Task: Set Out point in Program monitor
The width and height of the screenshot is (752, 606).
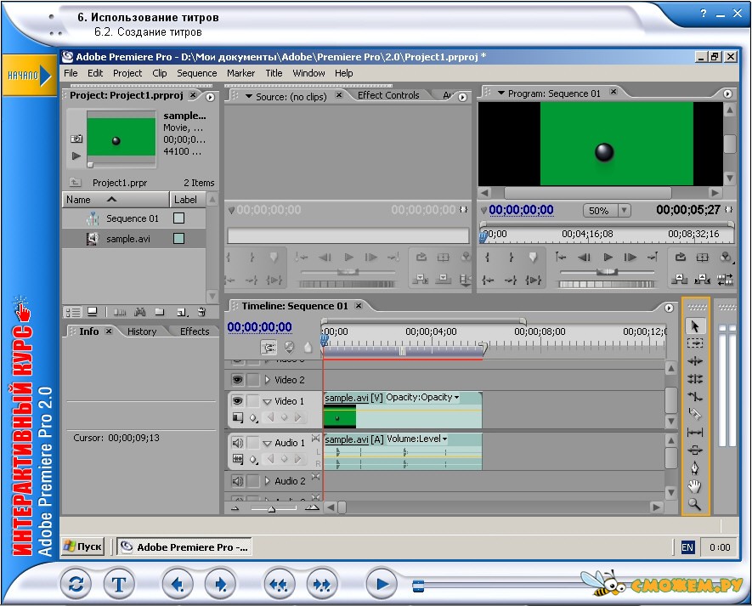Action: [511, 258]
